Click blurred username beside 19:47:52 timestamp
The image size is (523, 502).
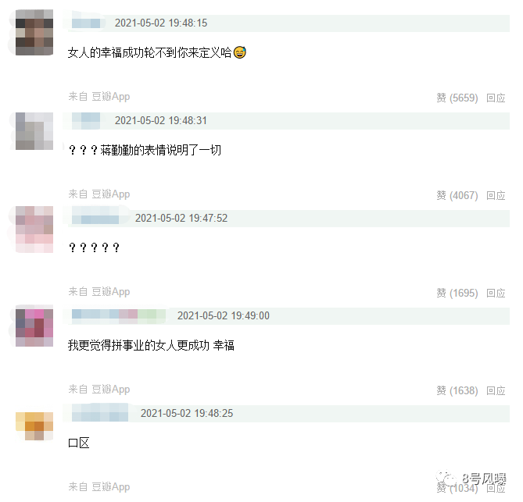[x=95, y=218]
